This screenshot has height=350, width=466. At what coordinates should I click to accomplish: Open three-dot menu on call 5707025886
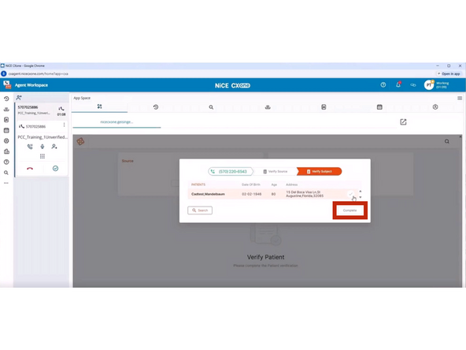[x=64, y=125]
